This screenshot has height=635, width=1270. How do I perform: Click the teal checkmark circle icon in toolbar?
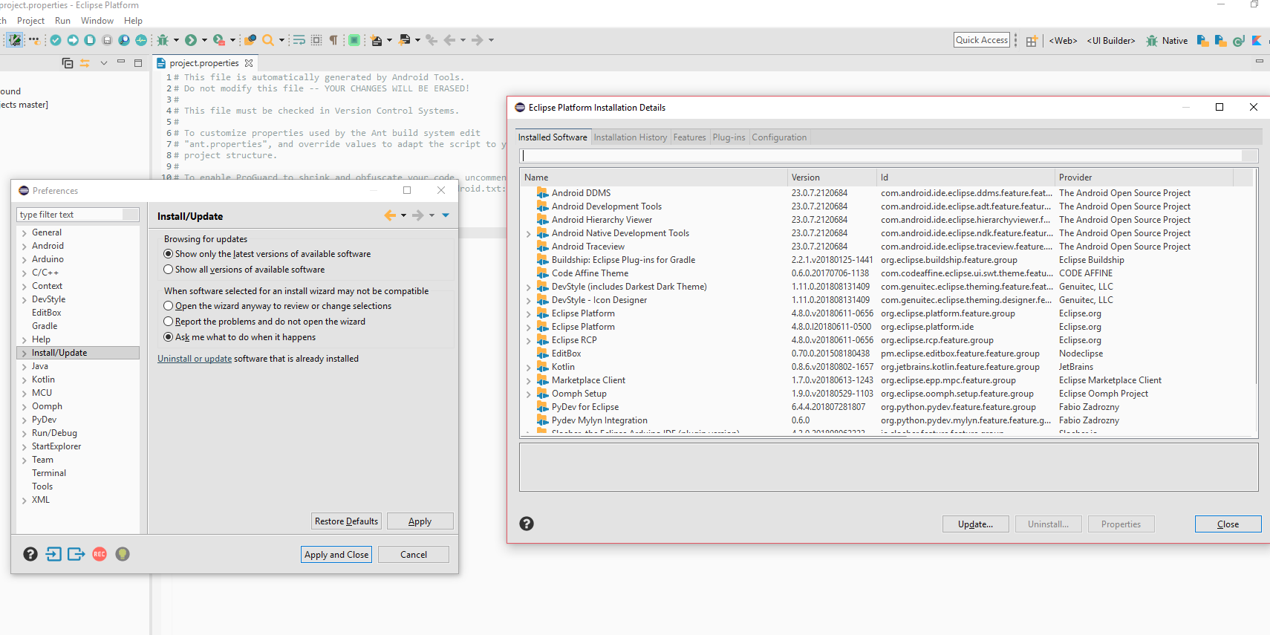tap(56, 40)
